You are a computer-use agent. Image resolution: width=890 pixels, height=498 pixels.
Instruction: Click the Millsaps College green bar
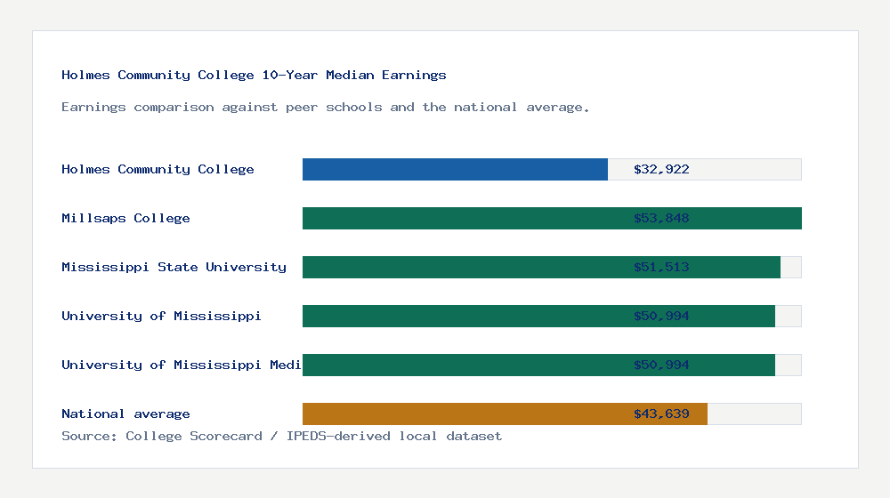coord(552,219)
